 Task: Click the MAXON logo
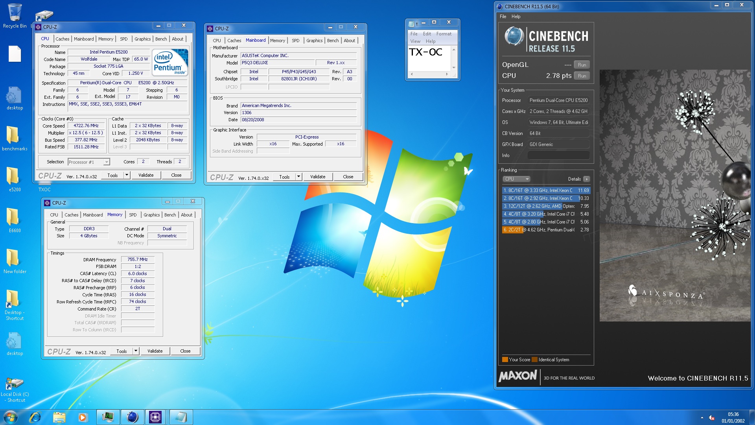click(x=517, y=376)
